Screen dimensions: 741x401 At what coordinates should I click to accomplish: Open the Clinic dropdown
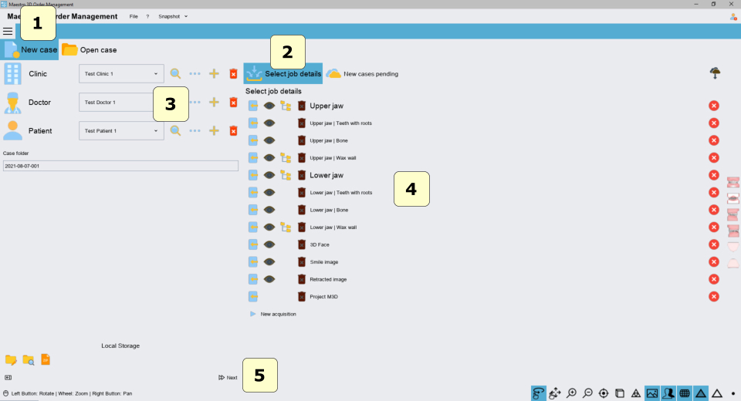pyautogui.click(x=121, y=74)
